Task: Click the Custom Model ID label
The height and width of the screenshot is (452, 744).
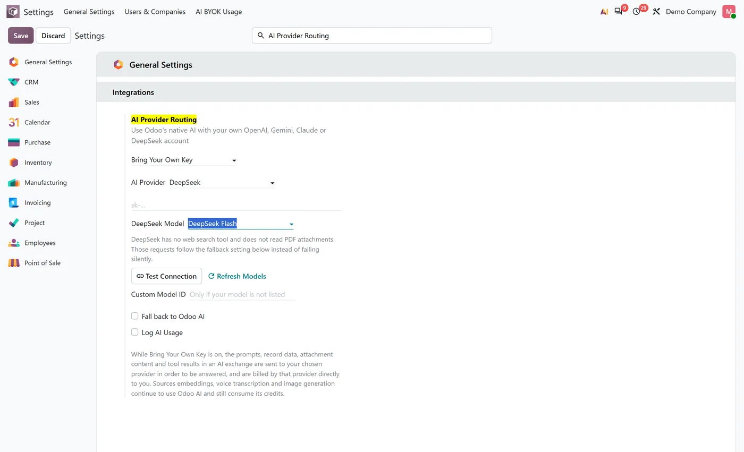Action: 158,294
